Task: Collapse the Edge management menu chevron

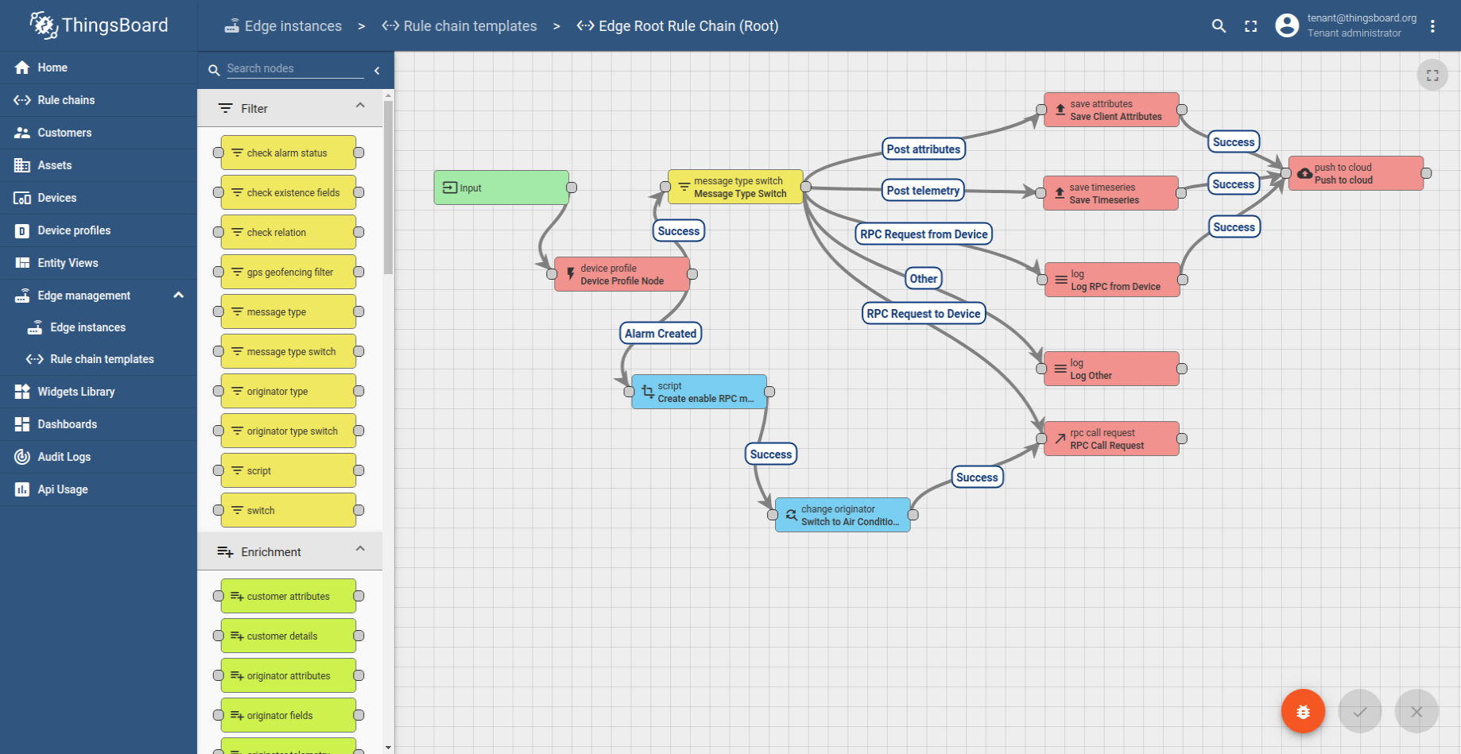Action: tap(179, 296)
